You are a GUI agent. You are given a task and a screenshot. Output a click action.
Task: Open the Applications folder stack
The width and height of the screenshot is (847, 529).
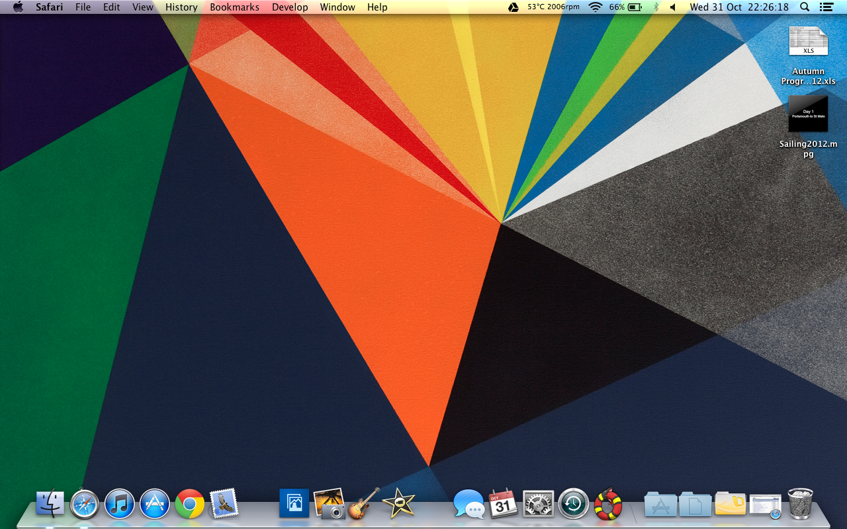pos(660,505)
